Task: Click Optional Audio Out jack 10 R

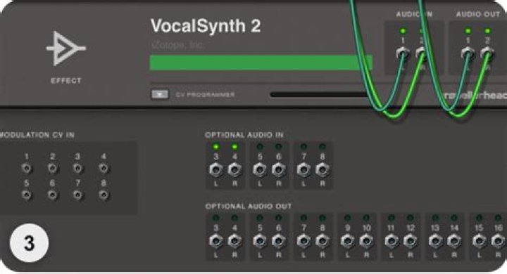Action: (x=366, y=241)
